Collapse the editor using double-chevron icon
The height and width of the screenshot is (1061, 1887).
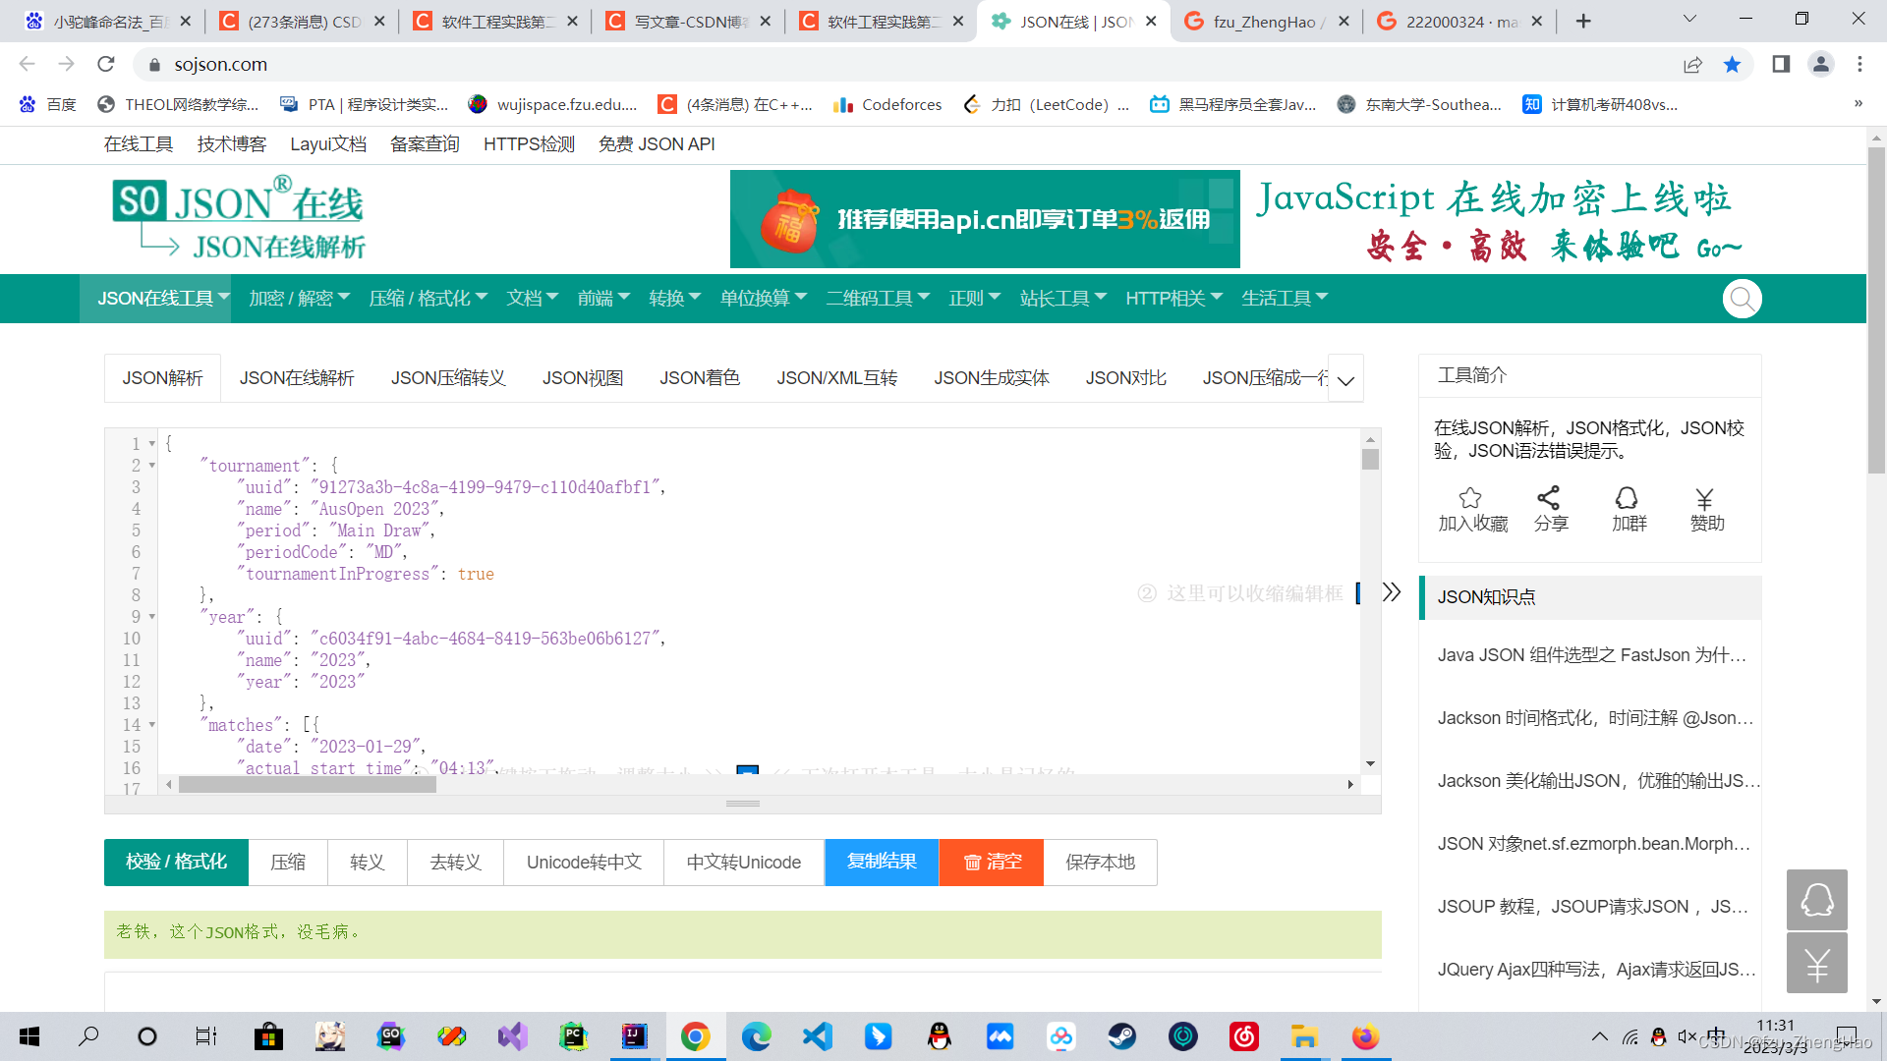pos(1392,592)
